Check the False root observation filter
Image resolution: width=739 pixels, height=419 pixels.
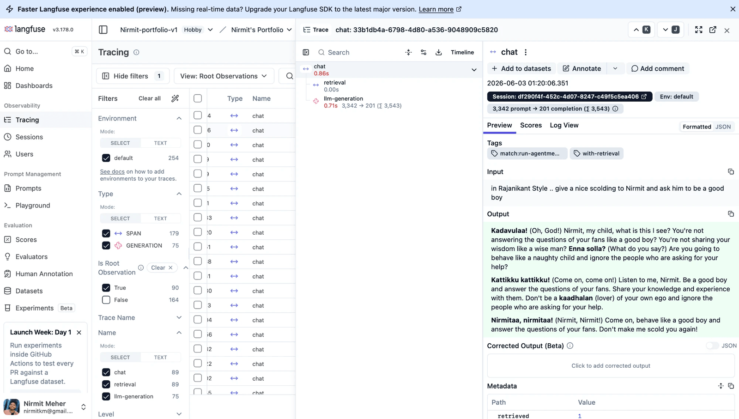106,300
